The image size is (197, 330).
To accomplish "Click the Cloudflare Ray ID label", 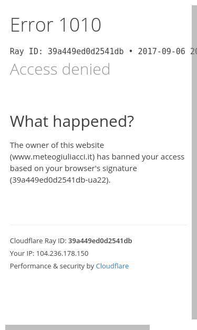I will (38, 241).
